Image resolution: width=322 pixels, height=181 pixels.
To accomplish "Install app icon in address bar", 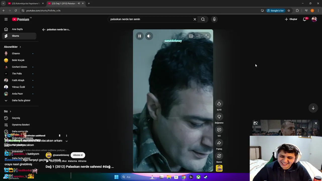I will (262, 11).
